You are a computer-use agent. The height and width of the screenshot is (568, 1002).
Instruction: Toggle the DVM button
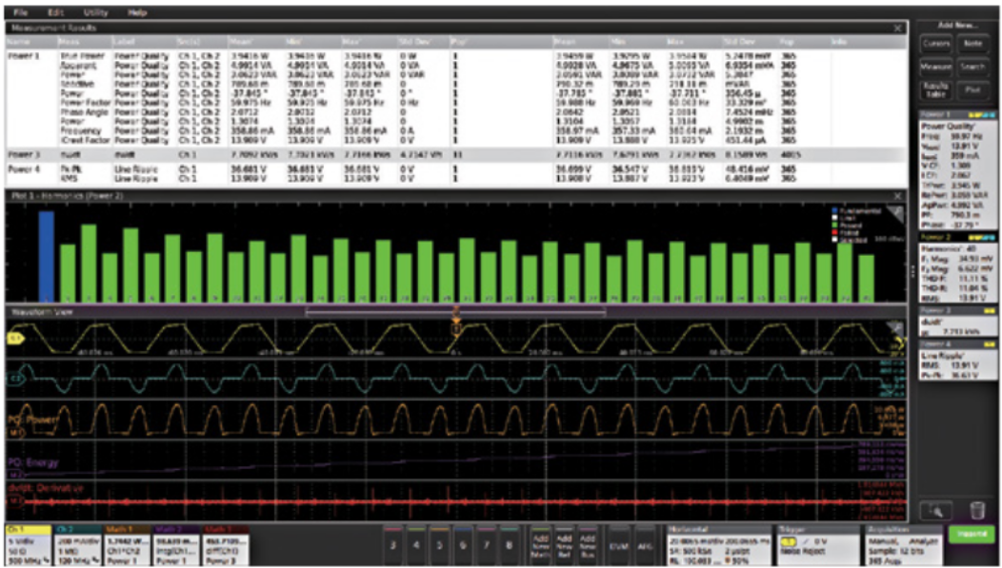click(x=618, y=545)
